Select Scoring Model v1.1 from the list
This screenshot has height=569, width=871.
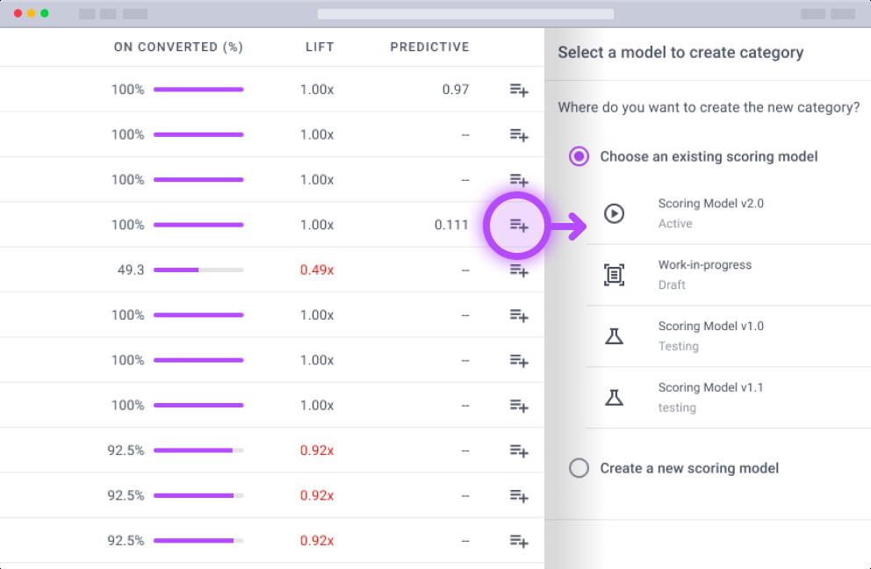point(710,398)
